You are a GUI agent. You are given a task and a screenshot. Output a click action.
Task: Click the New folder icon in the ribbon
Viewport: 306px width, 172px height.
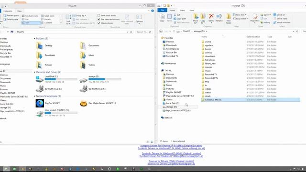(229, 19)
